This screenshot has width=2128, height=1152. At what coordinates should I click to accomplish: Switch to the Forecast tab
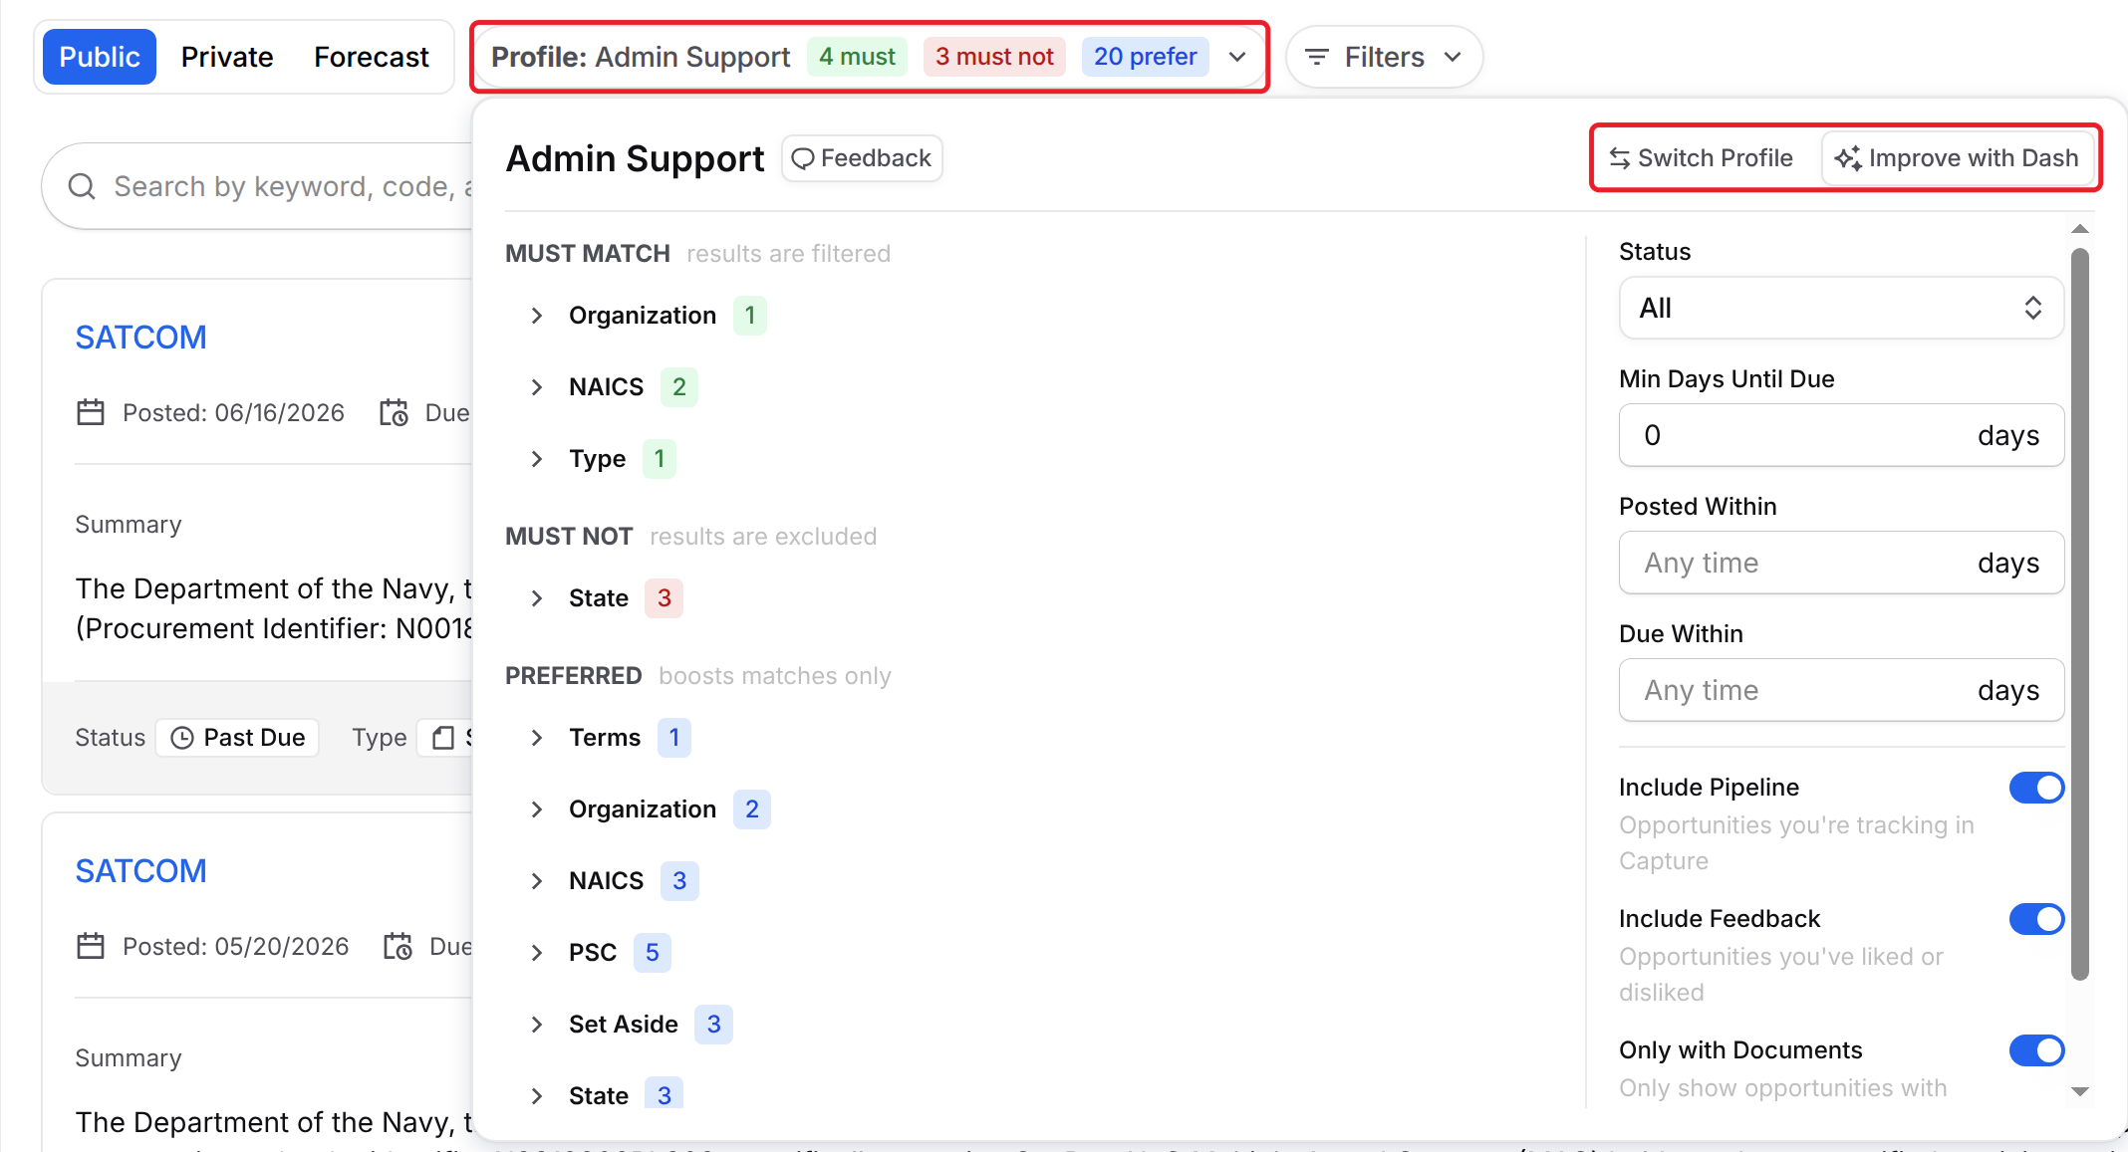coord(372,57)
